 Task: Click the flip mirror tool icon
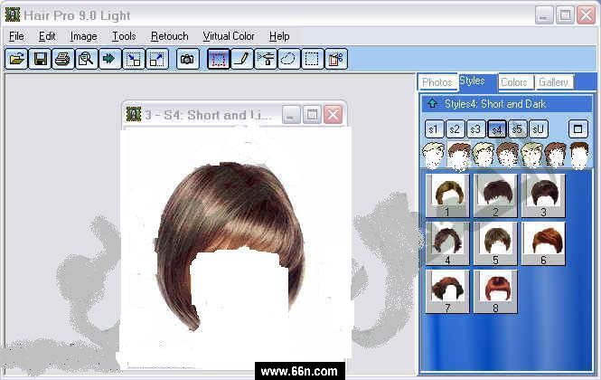(x=265, y=59)
